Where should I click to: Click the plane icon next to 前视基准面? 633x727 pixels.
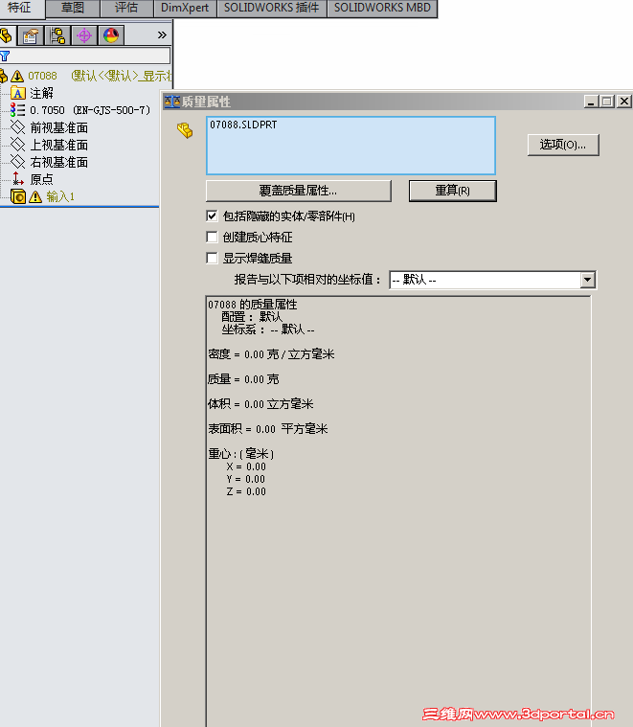click(x=17, y=127)
